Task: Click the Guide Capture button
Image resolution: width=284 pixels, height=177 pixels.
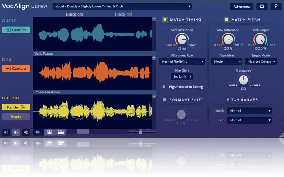Action: pos(16,30)
